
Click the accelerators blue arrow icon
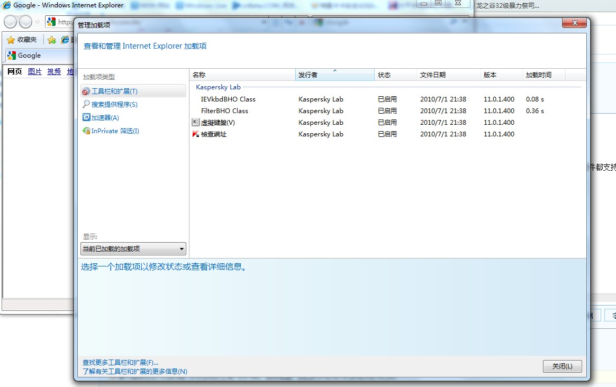(x=86, y=117)
